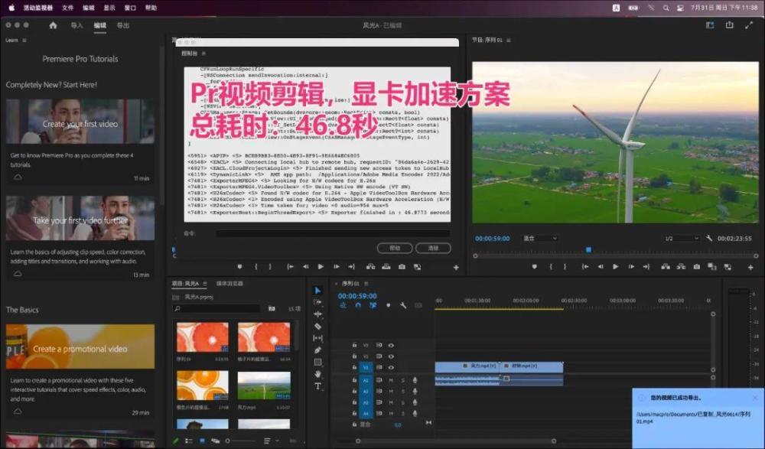Mute audio track A1 with the M button
This screenshot has height=449, width=765.
pyautogui.click(x=391, y=380)
